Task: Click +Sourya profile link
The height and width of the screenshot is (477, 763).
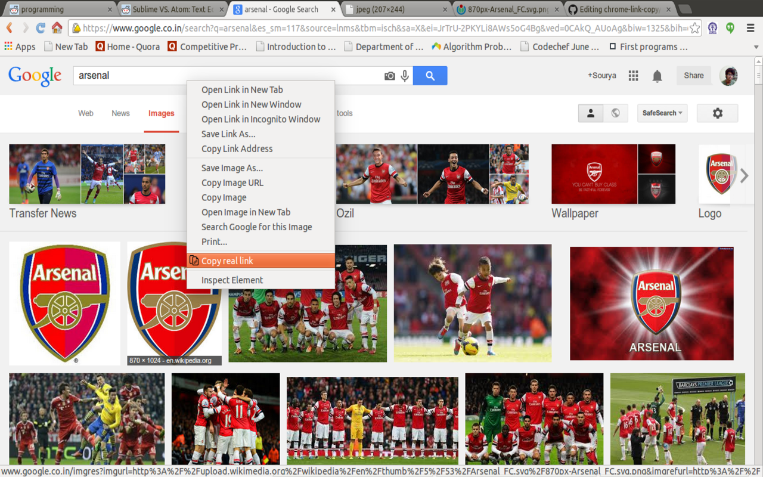Action: point(602,76)
